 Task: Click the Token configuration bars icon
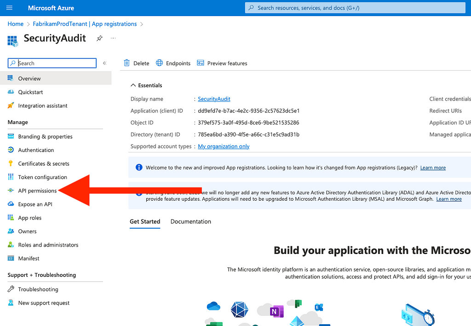click(x=11, y=177)
